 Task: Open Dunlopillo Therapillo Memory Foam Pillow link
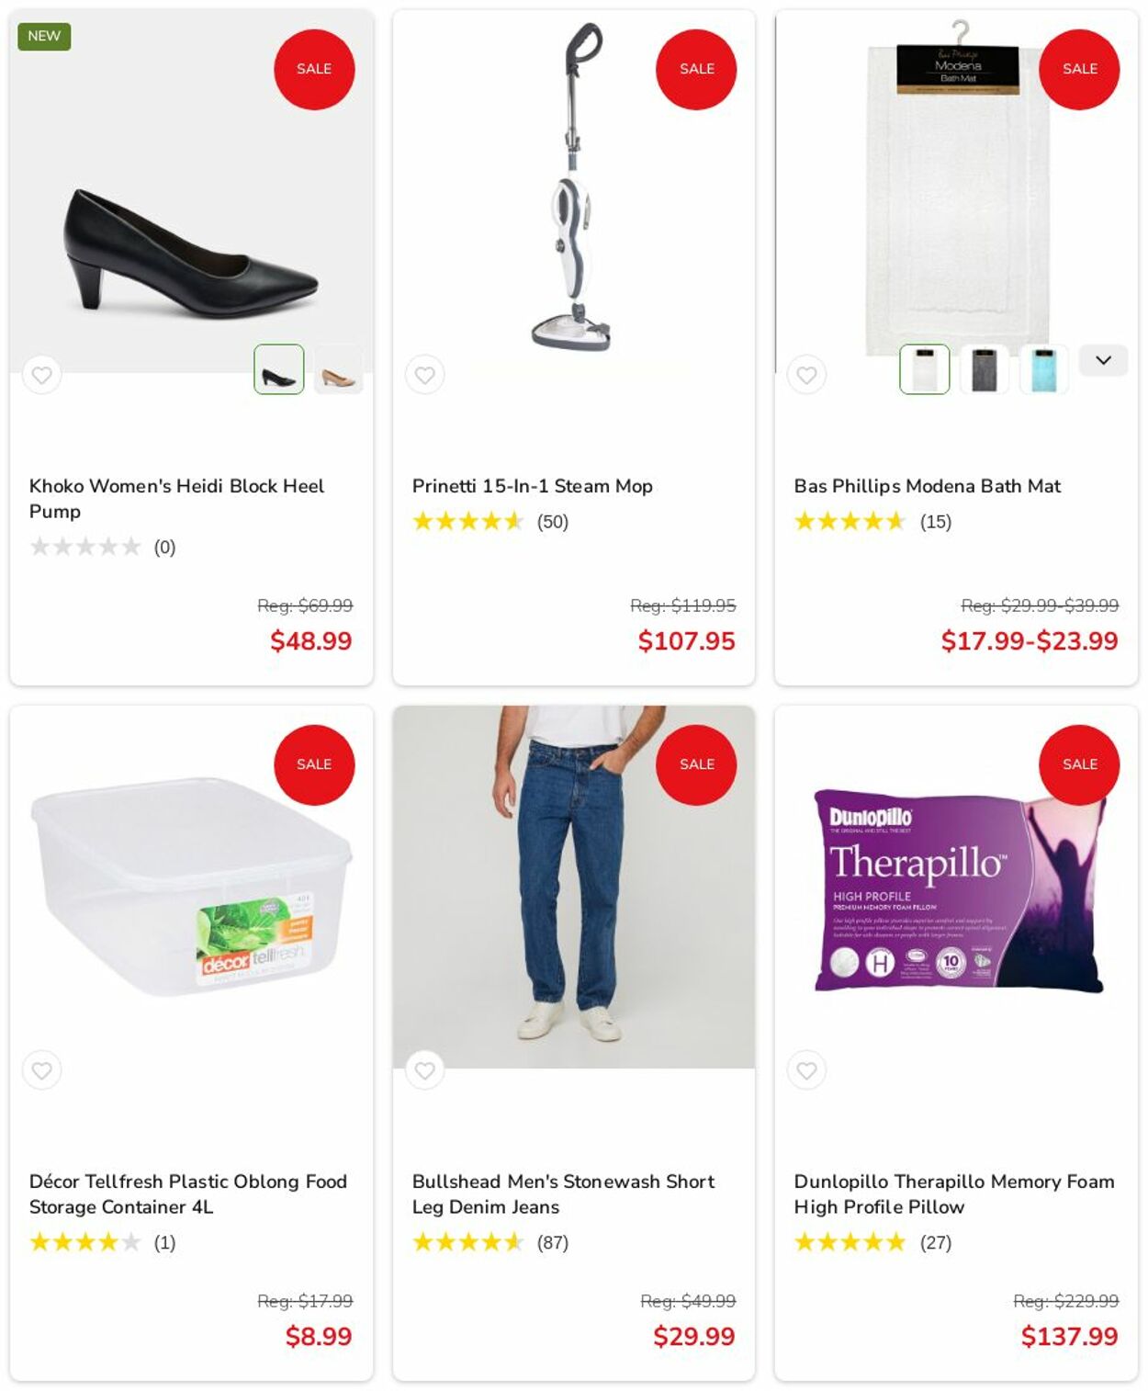(x=954, y=1193)
